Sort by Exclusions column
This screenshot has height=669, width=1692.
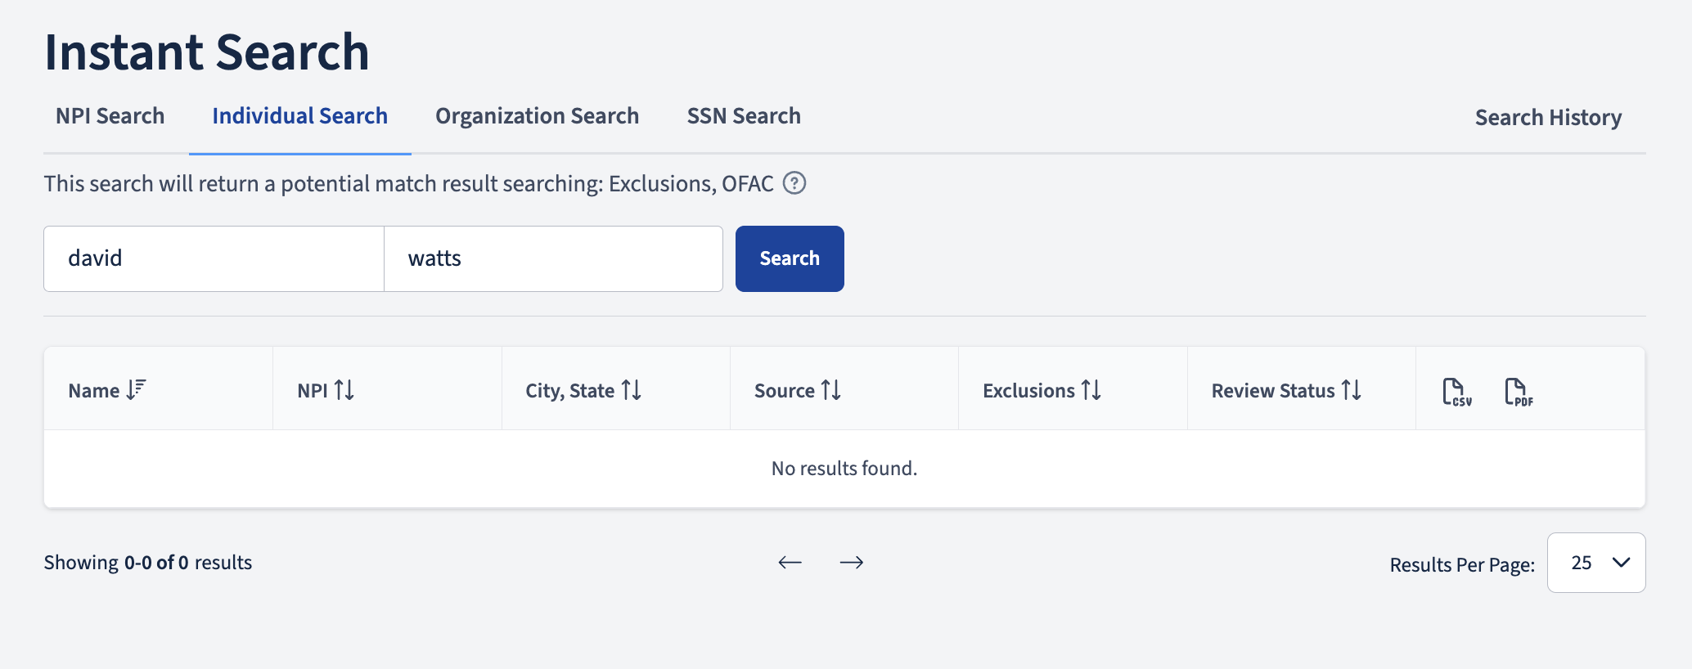point(1042,390)
